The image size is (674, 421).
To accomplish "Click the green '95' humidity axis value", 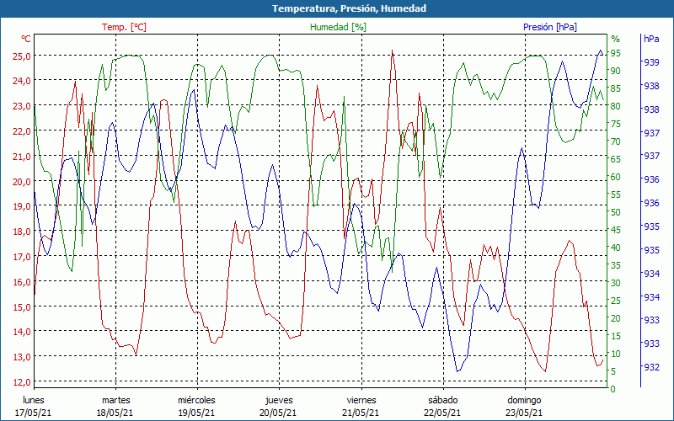I will click(x=616, y=53).
